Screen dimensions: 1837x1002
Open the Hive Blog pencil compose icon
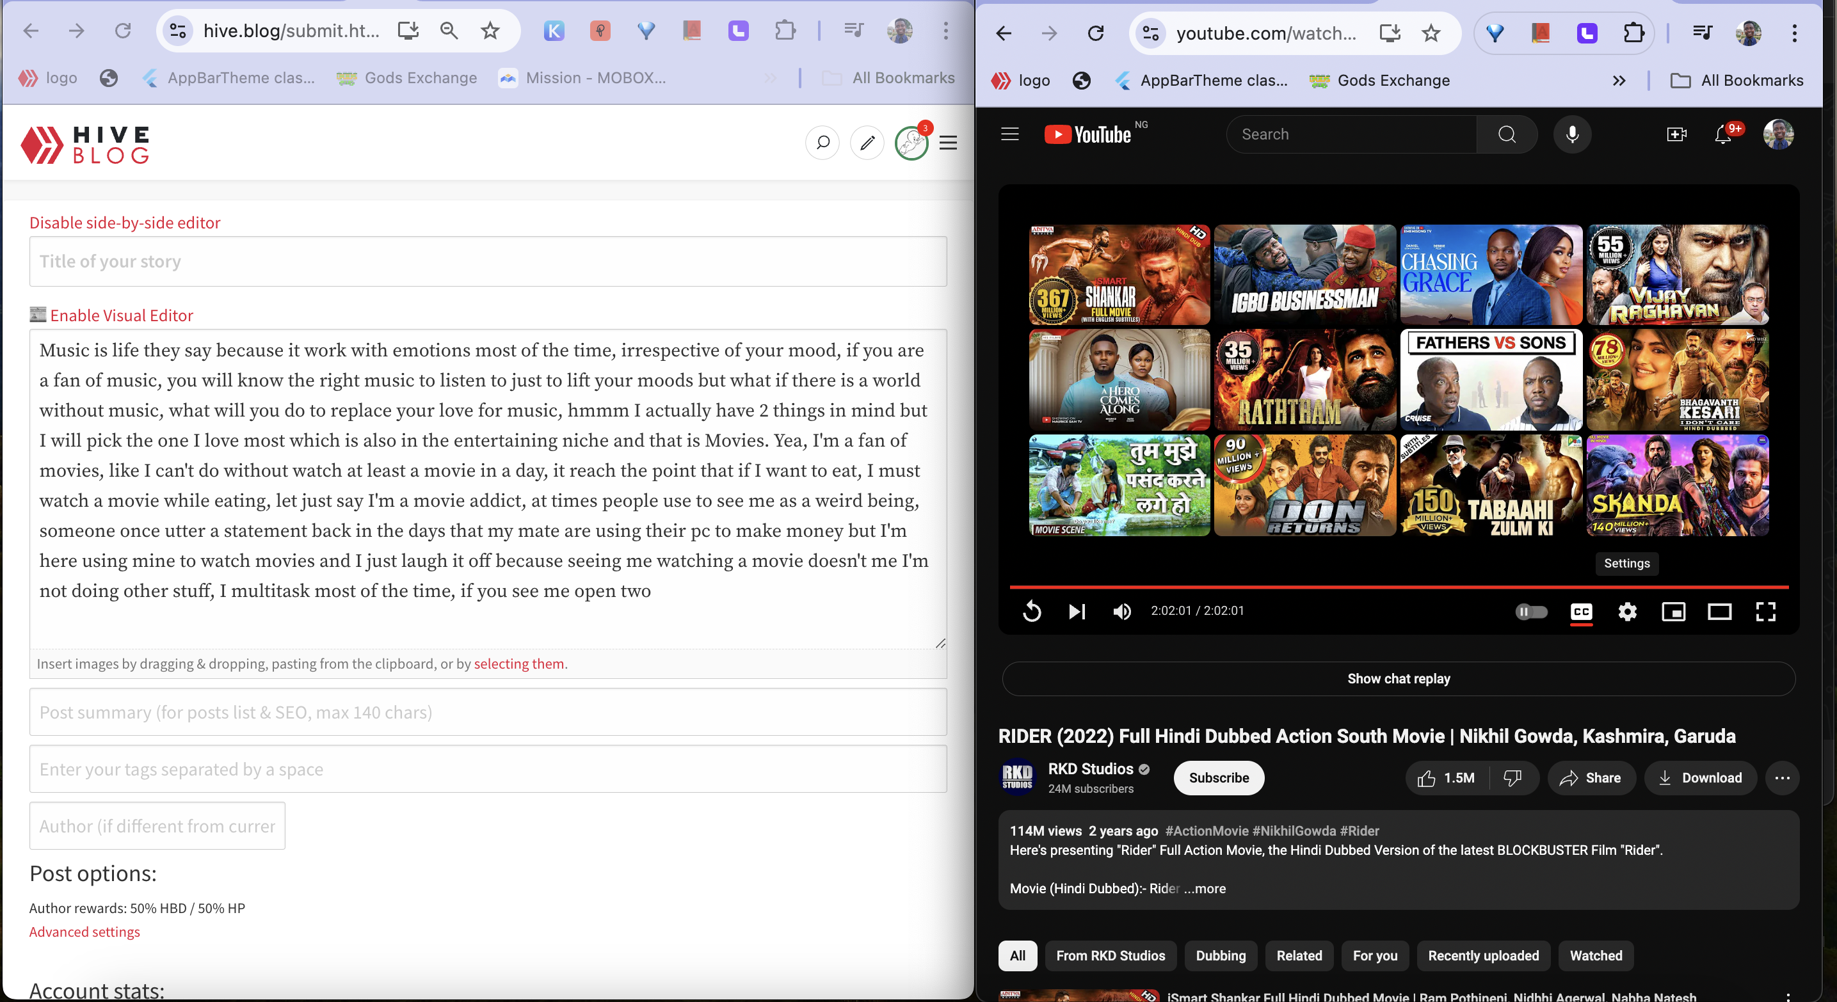pyautogui.click(x=867, y=143)
